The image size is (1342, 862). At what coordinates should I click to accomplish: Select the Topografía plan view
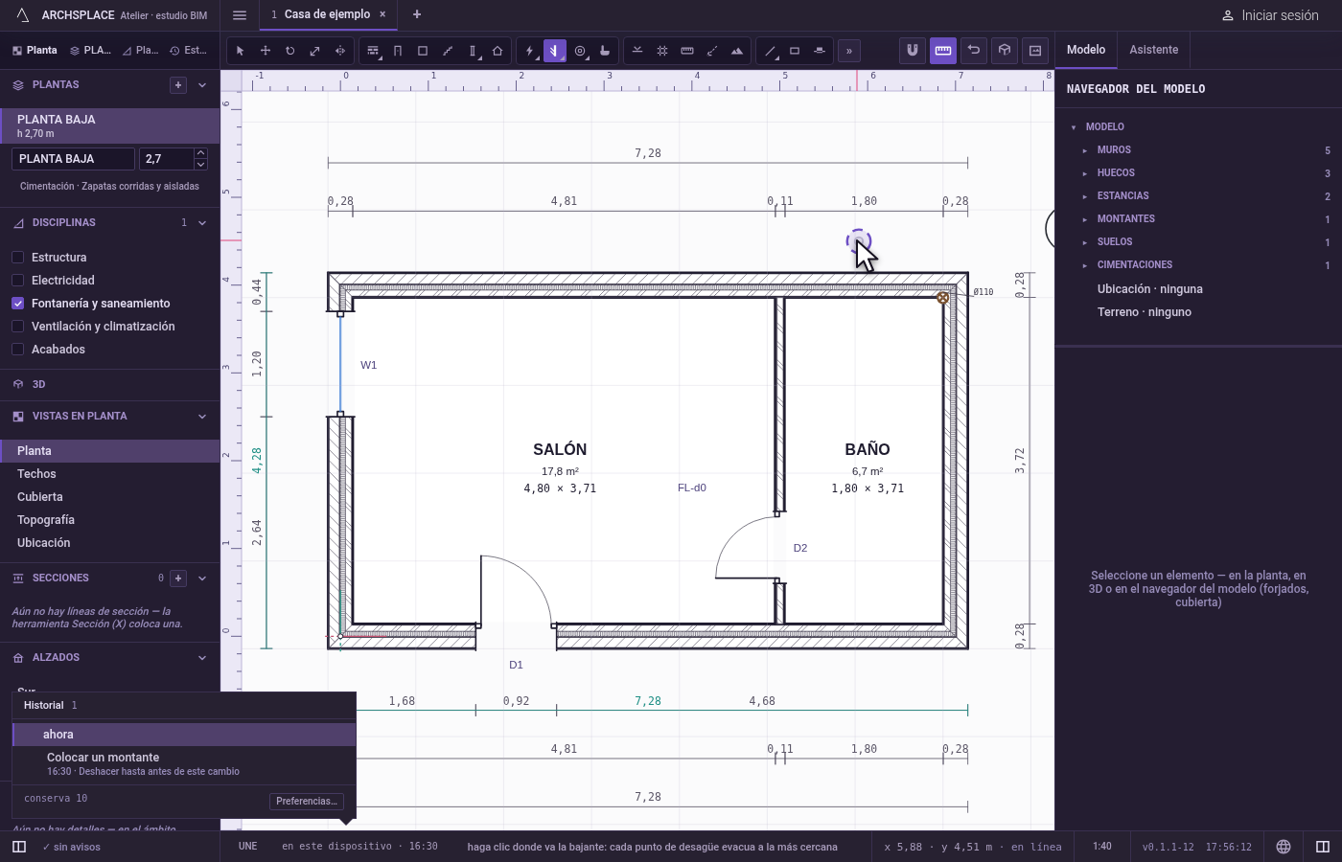click(x=110, y=520)
